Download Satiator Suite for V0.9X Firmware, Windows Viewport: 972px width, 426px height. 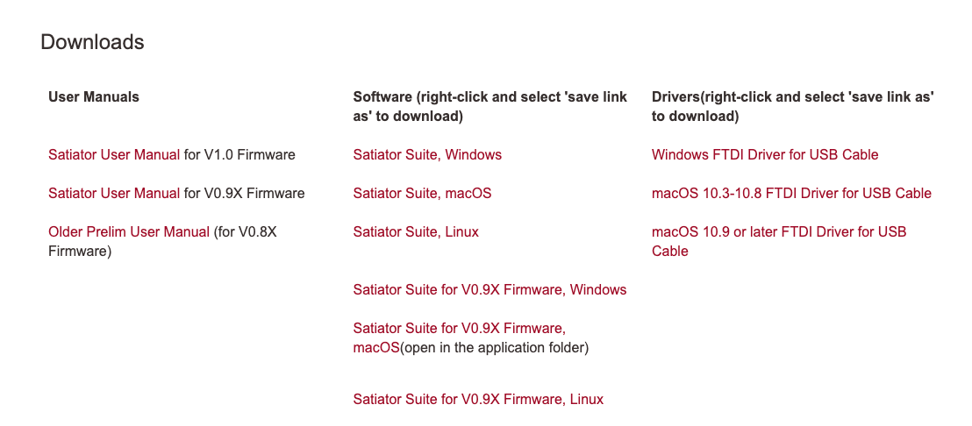point(490,290)
